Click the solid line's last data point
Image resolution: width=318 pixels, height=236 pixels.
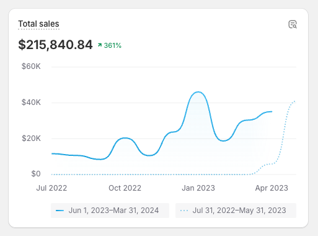(x=272, y=112)
